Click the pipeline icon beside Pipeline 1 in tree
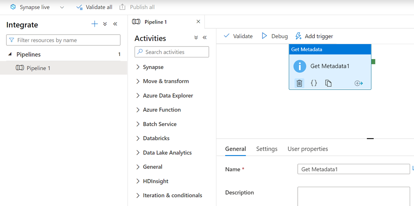Screen dimensions: 414x206 click(20, 68)
